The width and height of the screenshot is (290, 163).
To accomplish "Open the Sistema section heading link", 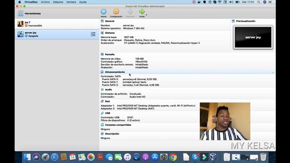I will click(110, 33).
